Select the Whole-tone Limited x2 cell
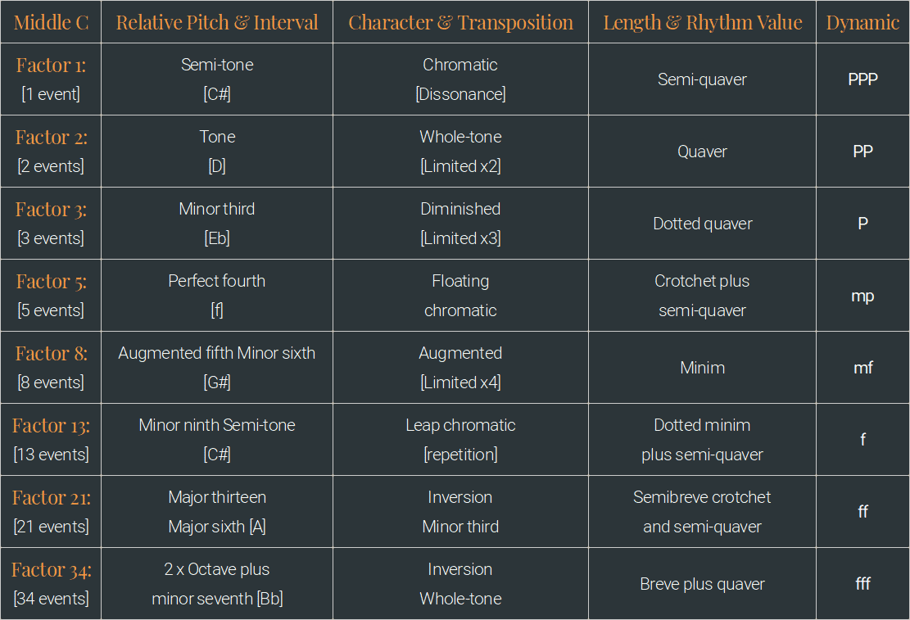The image size is (910, 620). [460, 151]
